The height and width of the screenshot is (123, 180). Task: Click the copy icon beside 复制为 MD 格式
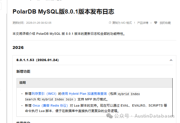110,23
